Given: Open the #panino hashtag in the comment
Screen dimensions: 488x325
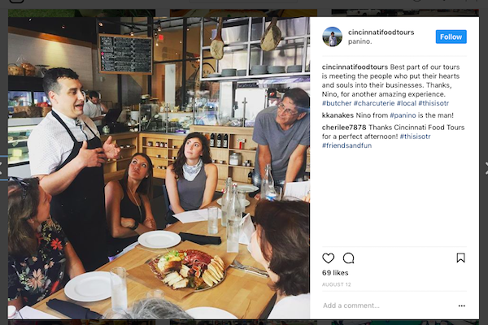Looking at the screenshot, I should point(404,116).
